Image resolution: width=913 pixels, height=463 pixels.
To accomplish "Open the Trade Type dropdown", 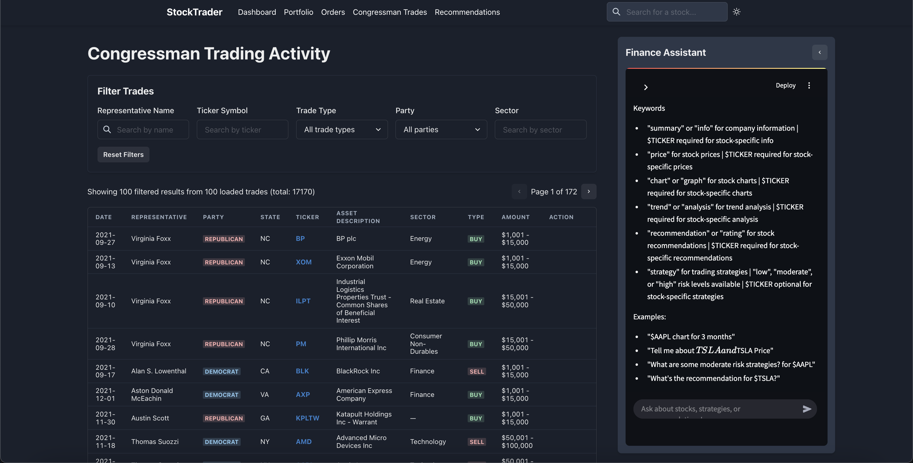I will coord(342,130).
